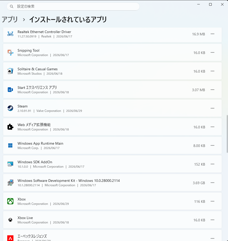This screenshot has width=228, height=241.
Task: Go back to アプリ in the breadcrumb
Action: click(10, 20)
